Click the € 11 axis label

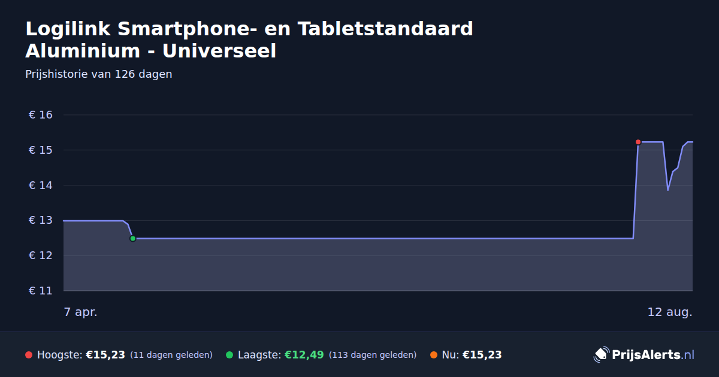[41, 291]
